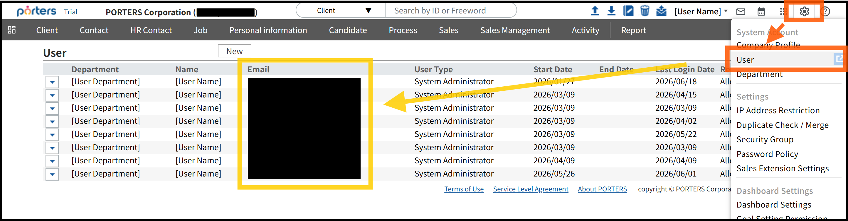Open the Job menu tab

[x=201, y=30]
